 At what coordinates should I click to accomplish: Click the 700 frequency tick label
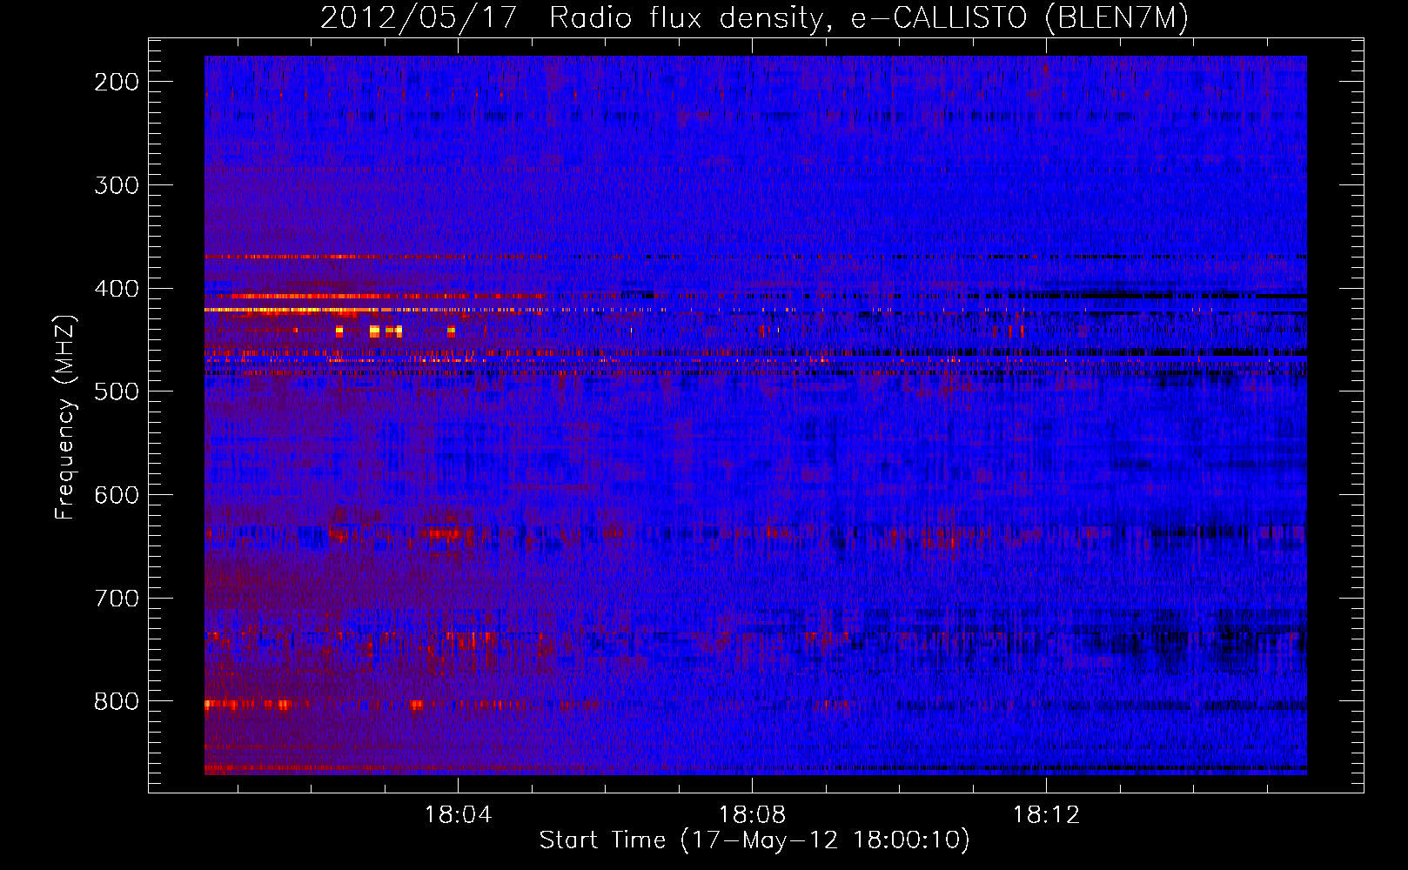tap(117, 599)
